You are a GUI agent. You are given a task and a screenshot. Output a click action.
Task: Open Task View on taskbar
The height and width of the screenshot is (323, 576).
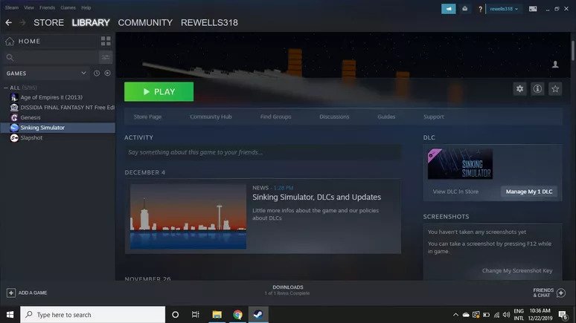[196, 315]
